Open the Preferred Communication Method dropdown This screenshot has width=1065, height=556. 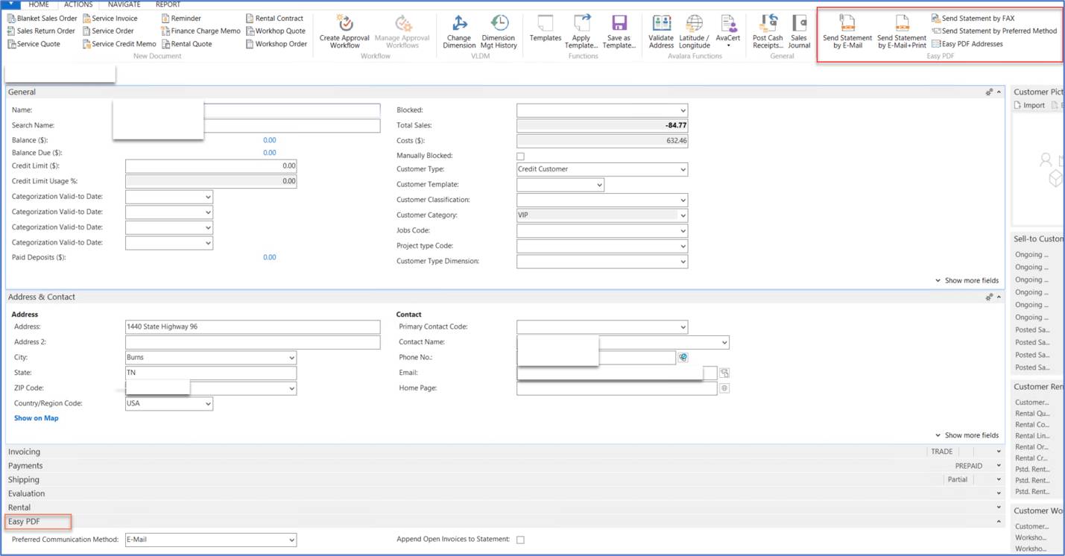coord(291,540)
